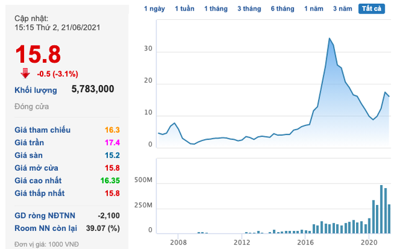This screenshot has height=249, width=397.
Task: Click the 30 price axis label
Action: click(148, 48)
